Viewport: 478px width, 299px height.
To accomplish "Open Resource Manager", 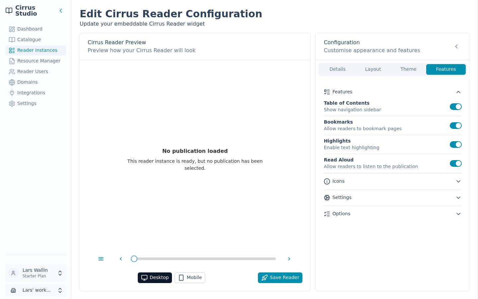I will tap(36, 61).
